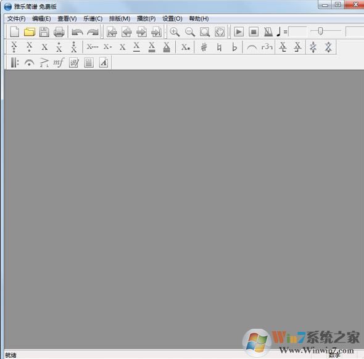364x359 pixels.
Task: Click the tempo slider handle
Action: point(320,31)
